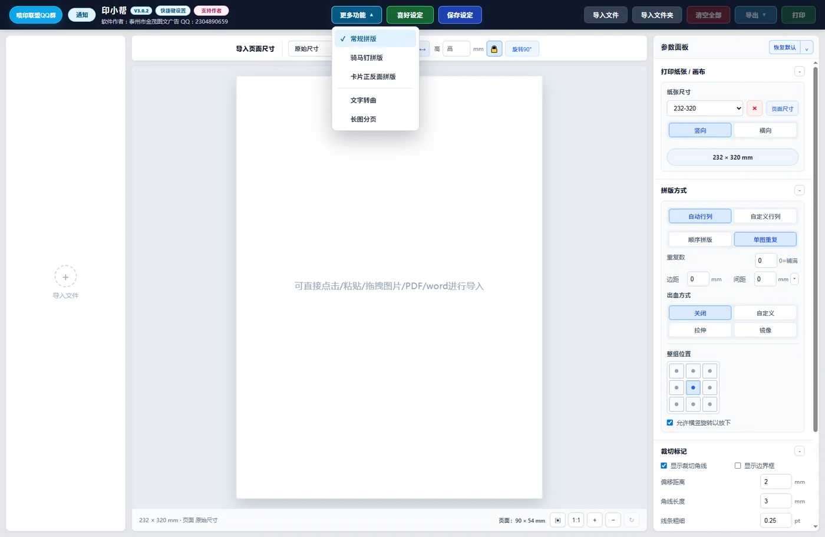This screenshot has width=825, height=537.
Task: Choose 卡片正反面拼版 menu item
Action: [x=375, y=77]
